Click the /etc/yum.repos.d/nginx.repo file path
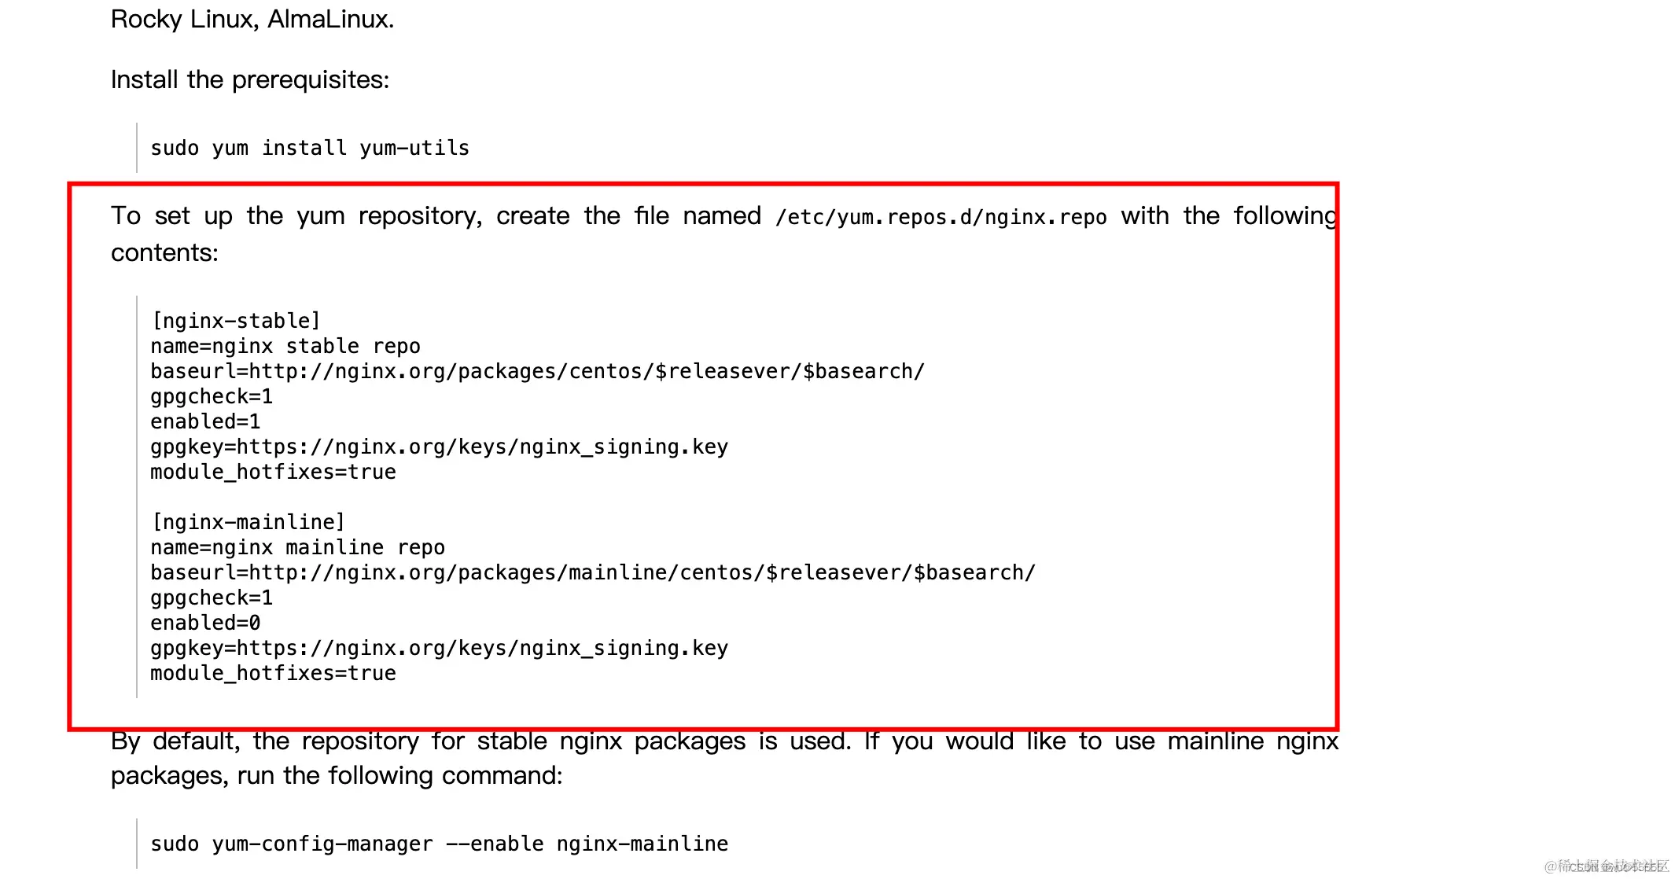The height and width of the screenshot is (879, 1675). tap(941, 217)
